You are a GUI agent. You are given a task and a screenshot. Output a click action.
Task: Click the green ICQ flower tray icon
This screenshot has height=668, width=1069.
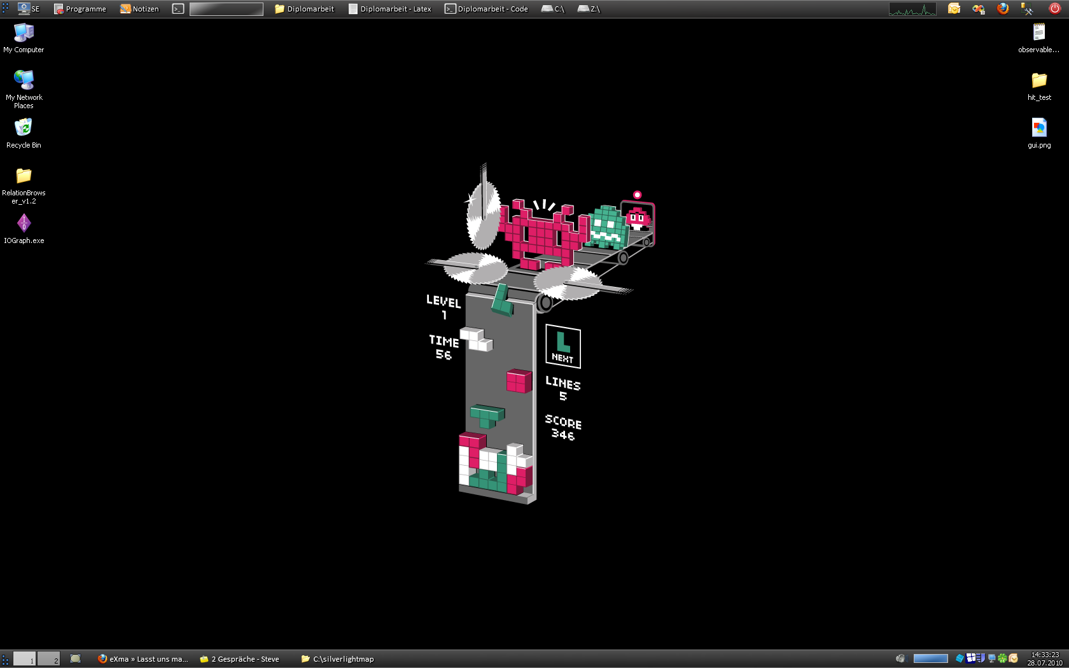1002,658
